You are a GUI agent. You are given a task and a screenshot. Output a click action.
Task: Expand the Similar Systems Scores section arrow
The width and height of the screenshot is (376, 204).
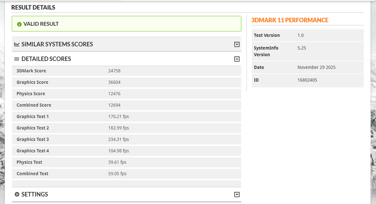tap(237, 44)
